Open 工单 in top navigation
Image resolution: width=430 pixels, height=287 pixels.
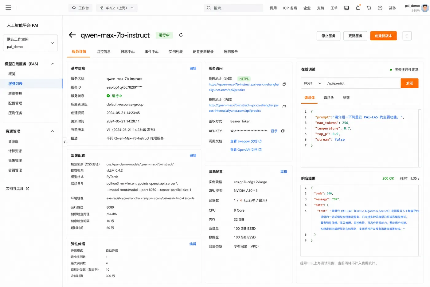(334, 8)
